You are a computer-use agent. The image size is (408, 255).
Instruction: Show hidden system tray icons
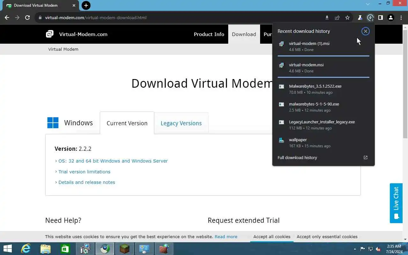point(355,249)
